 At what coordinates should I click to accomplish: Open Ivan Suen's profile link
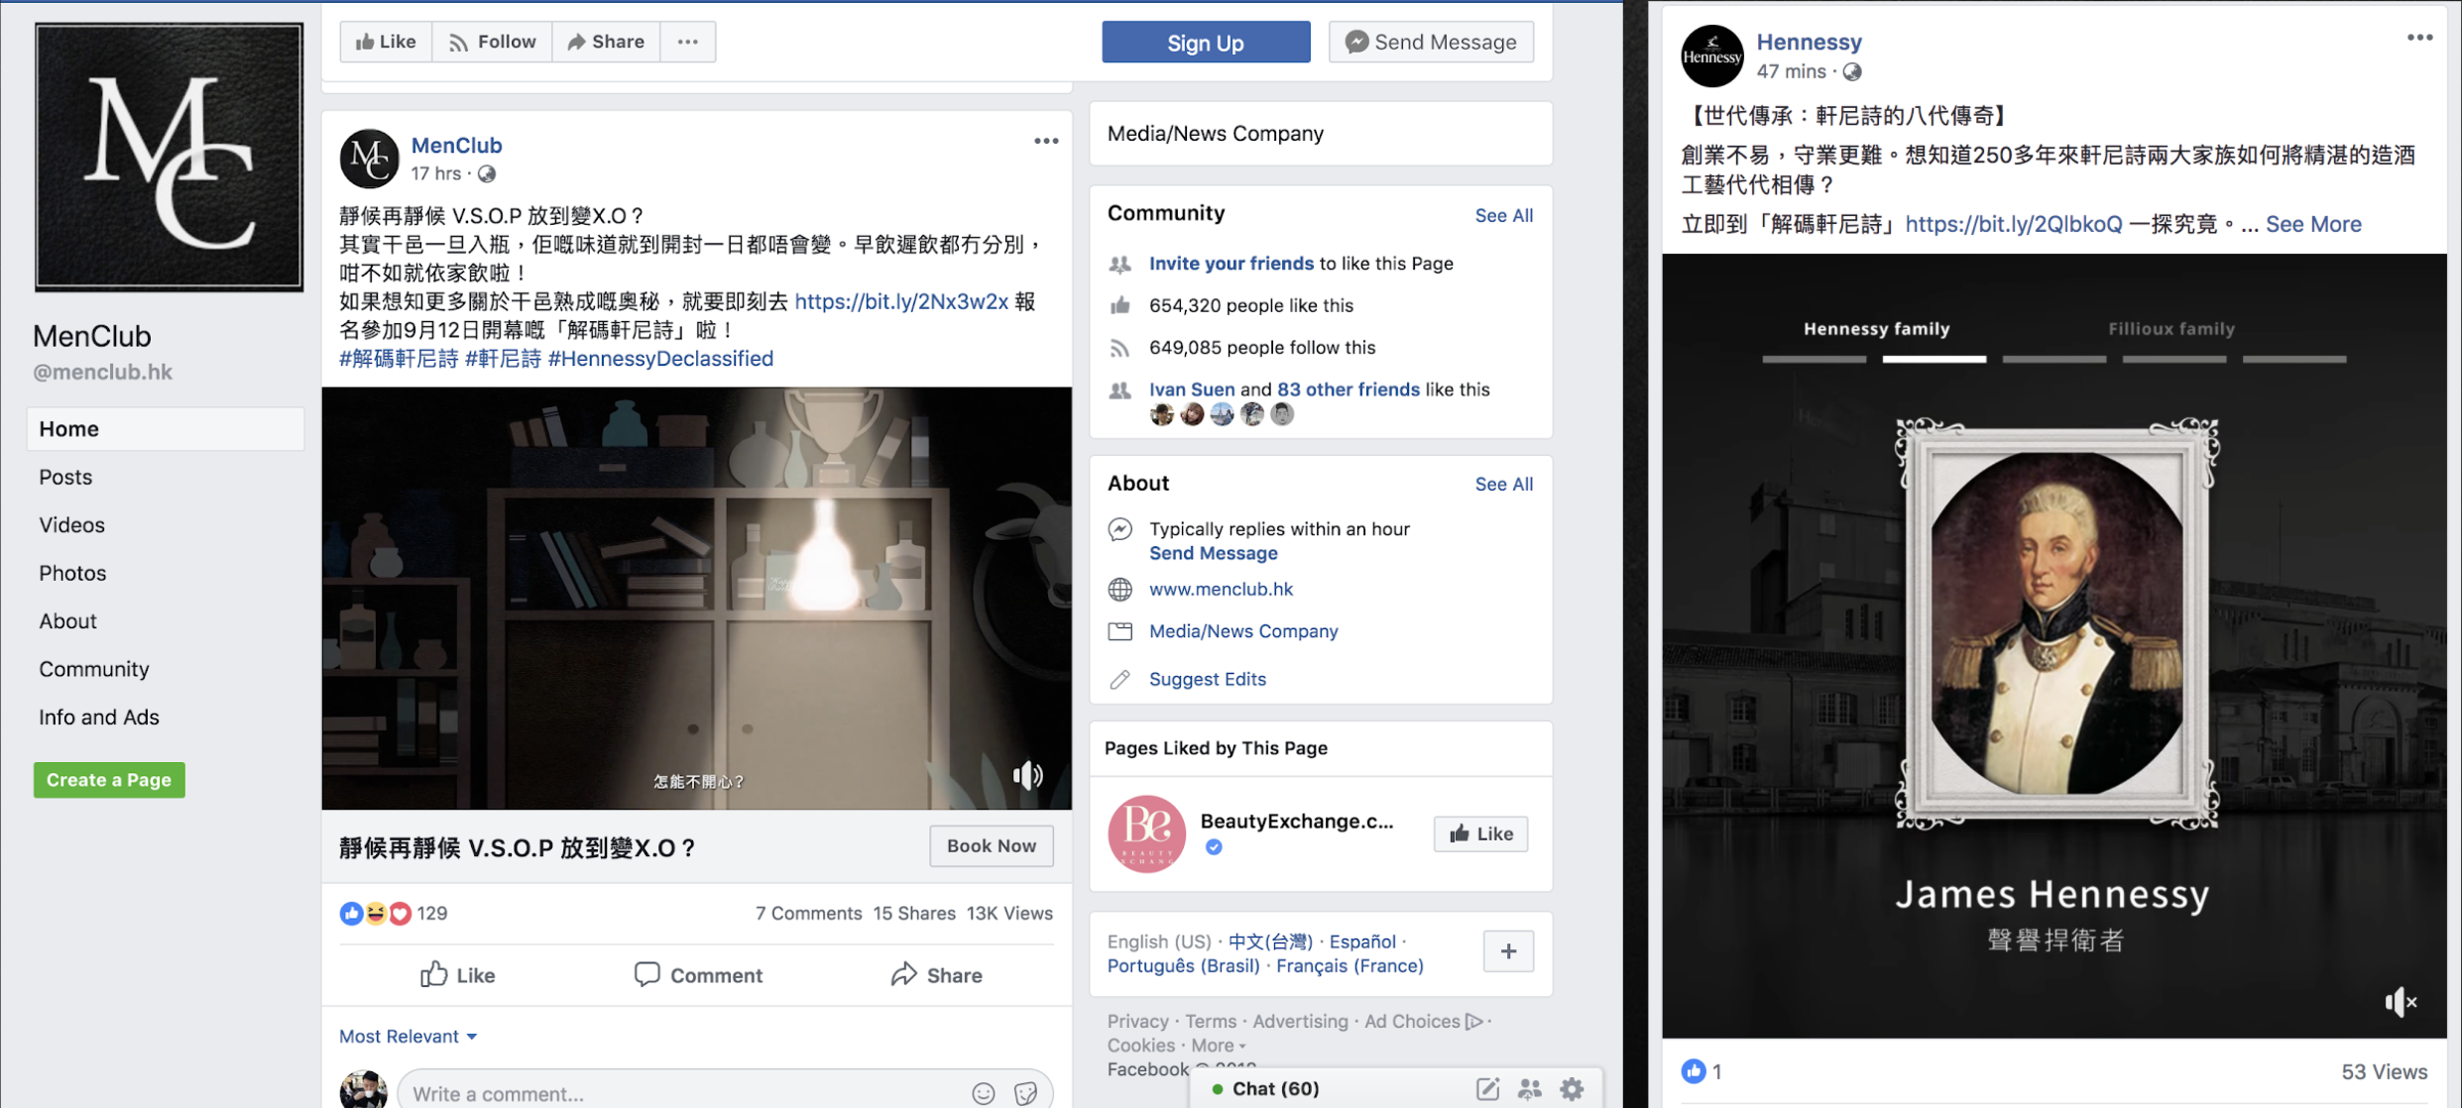click(x=1192, y=389)
